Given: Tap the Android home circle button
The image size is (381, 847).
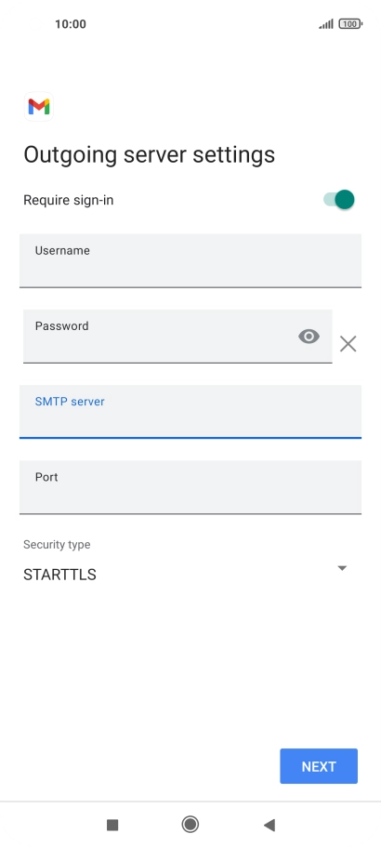Looking at the screenshot, I should click(190, 825).
